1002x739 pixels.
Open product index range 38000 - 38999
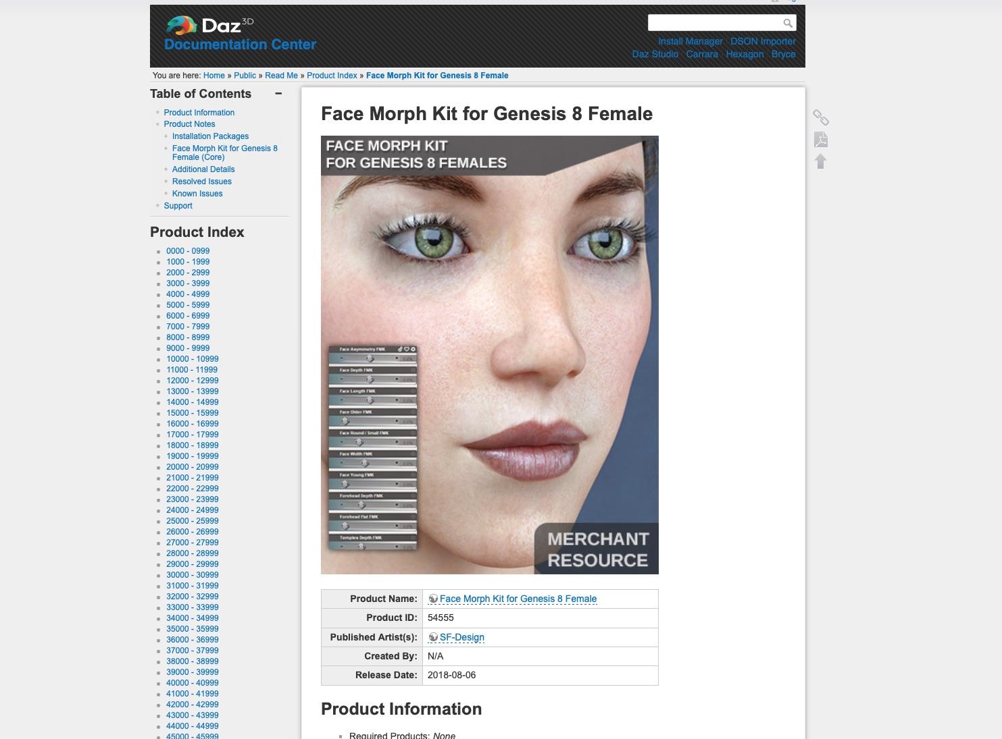(x=193, y=661)
